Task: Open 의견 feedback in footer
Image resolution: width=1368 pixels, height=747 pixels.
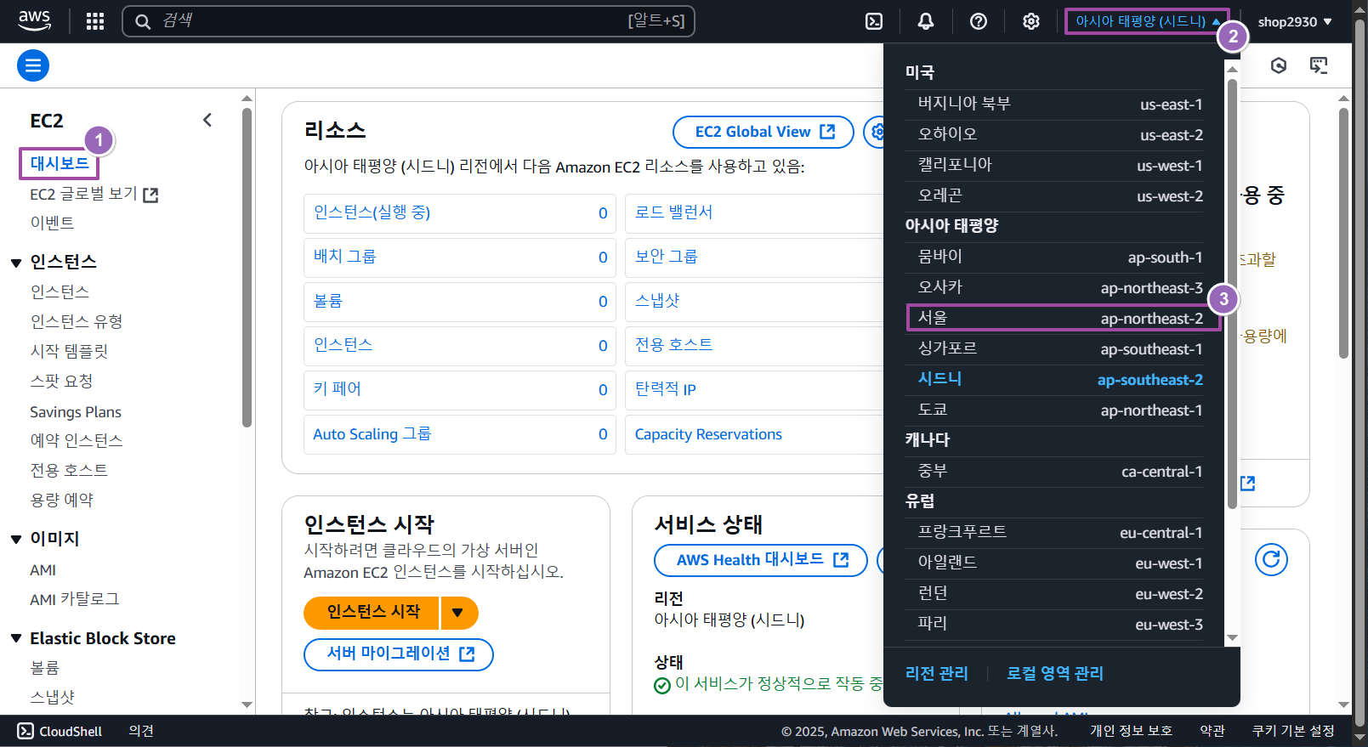Action: [x=141, y=731]
